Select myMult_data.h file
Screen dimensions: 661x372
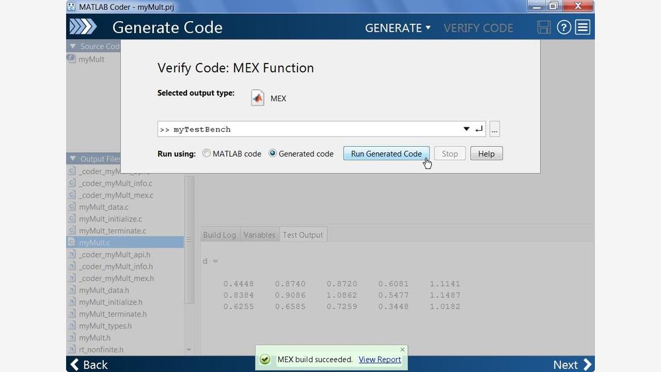(104, 290)
